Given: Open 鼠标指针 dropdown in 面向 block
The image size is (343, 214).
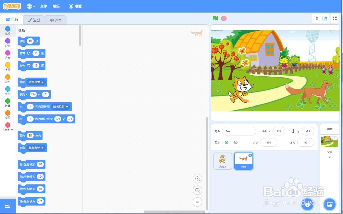Looking at the screenshot, I should click(x=36, y=148).
